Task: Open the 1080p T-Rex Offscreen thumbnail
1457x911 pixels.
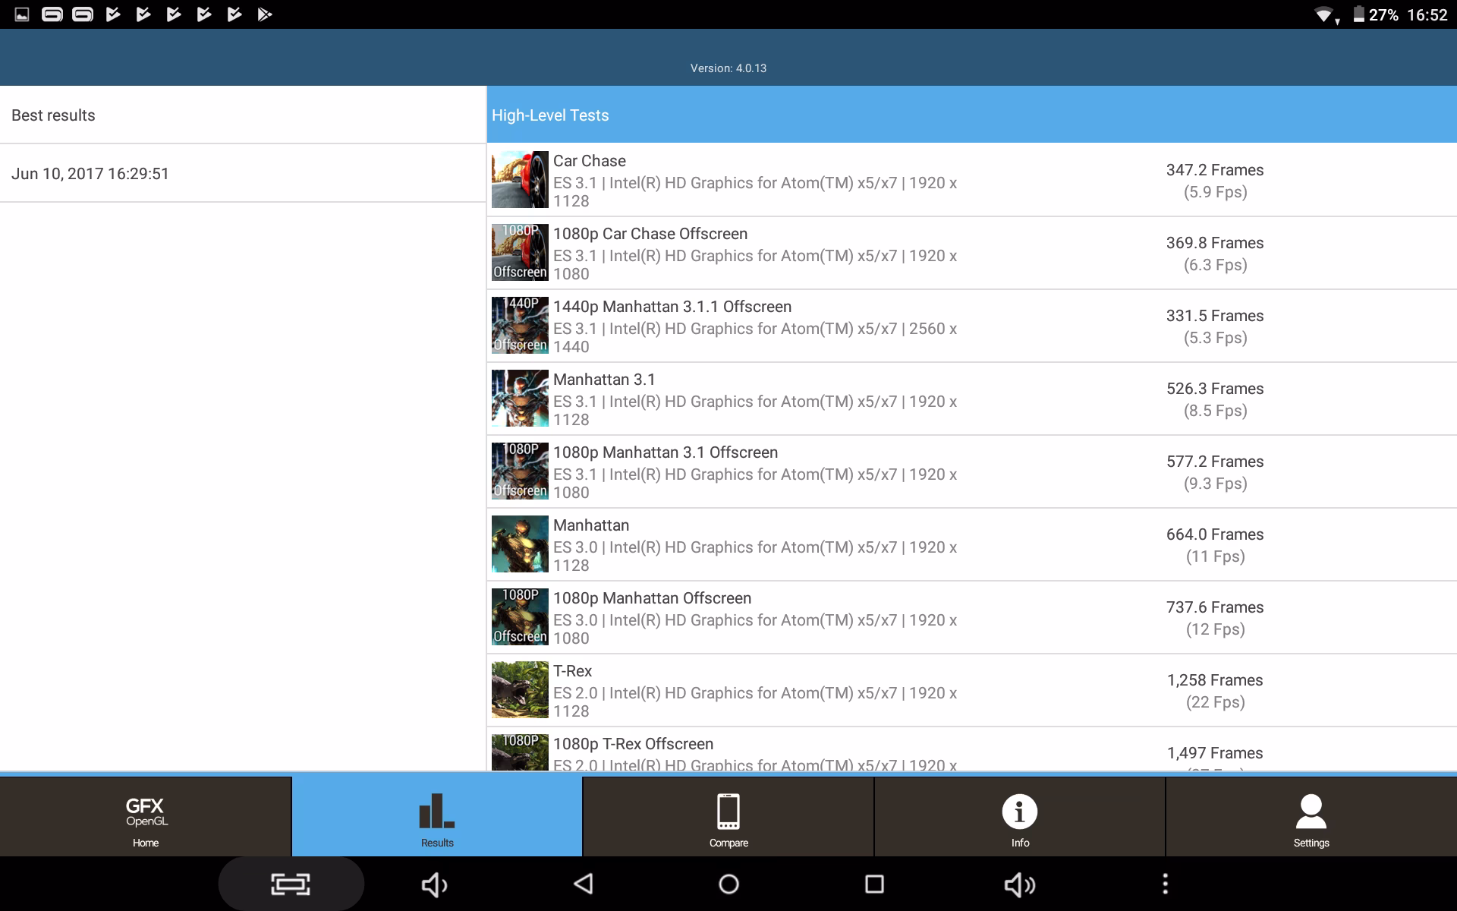Action: [520, 752]
